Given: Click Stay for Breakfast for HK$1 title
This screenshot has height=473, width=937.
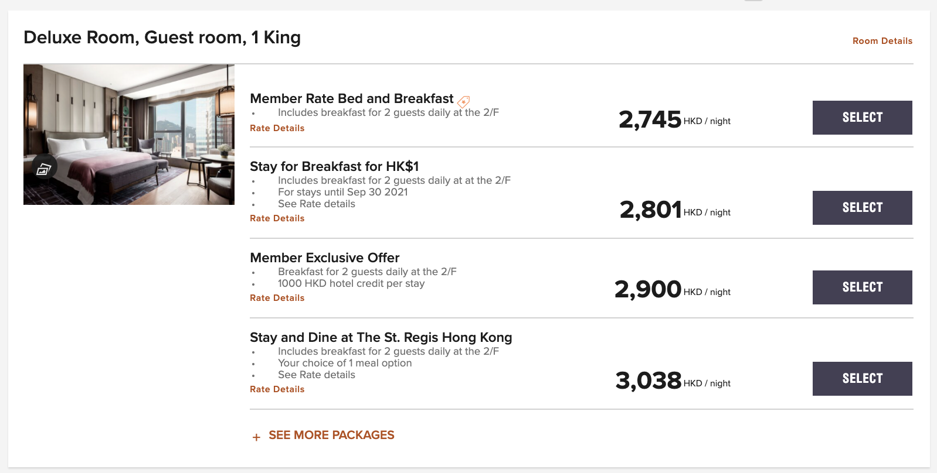Looking at the screenshot, I should tap(334, 166).
